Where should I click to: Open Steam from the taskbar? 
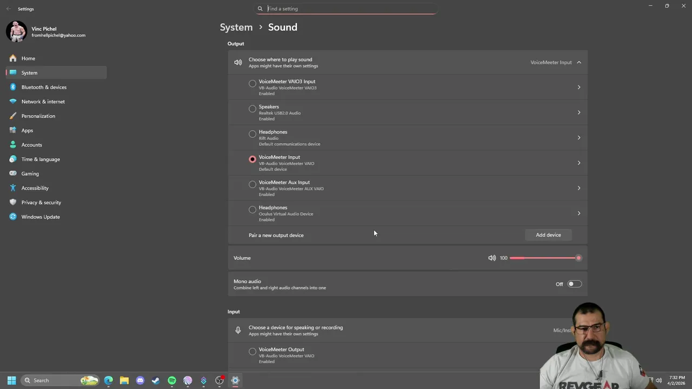pyautogui.click(x=156, y=380)
